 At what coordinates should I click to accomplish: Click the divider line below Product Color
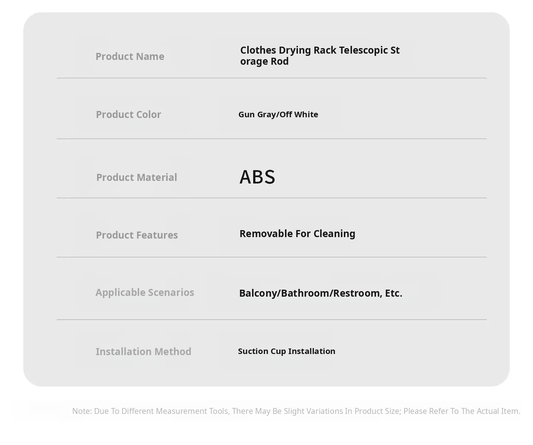[x=271, y=139]
